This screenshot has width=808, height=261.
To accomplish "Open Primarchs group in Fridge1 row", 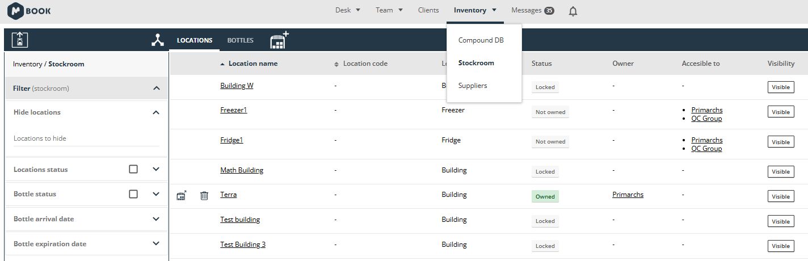I will pyautogui.click(x=707, y=140).
